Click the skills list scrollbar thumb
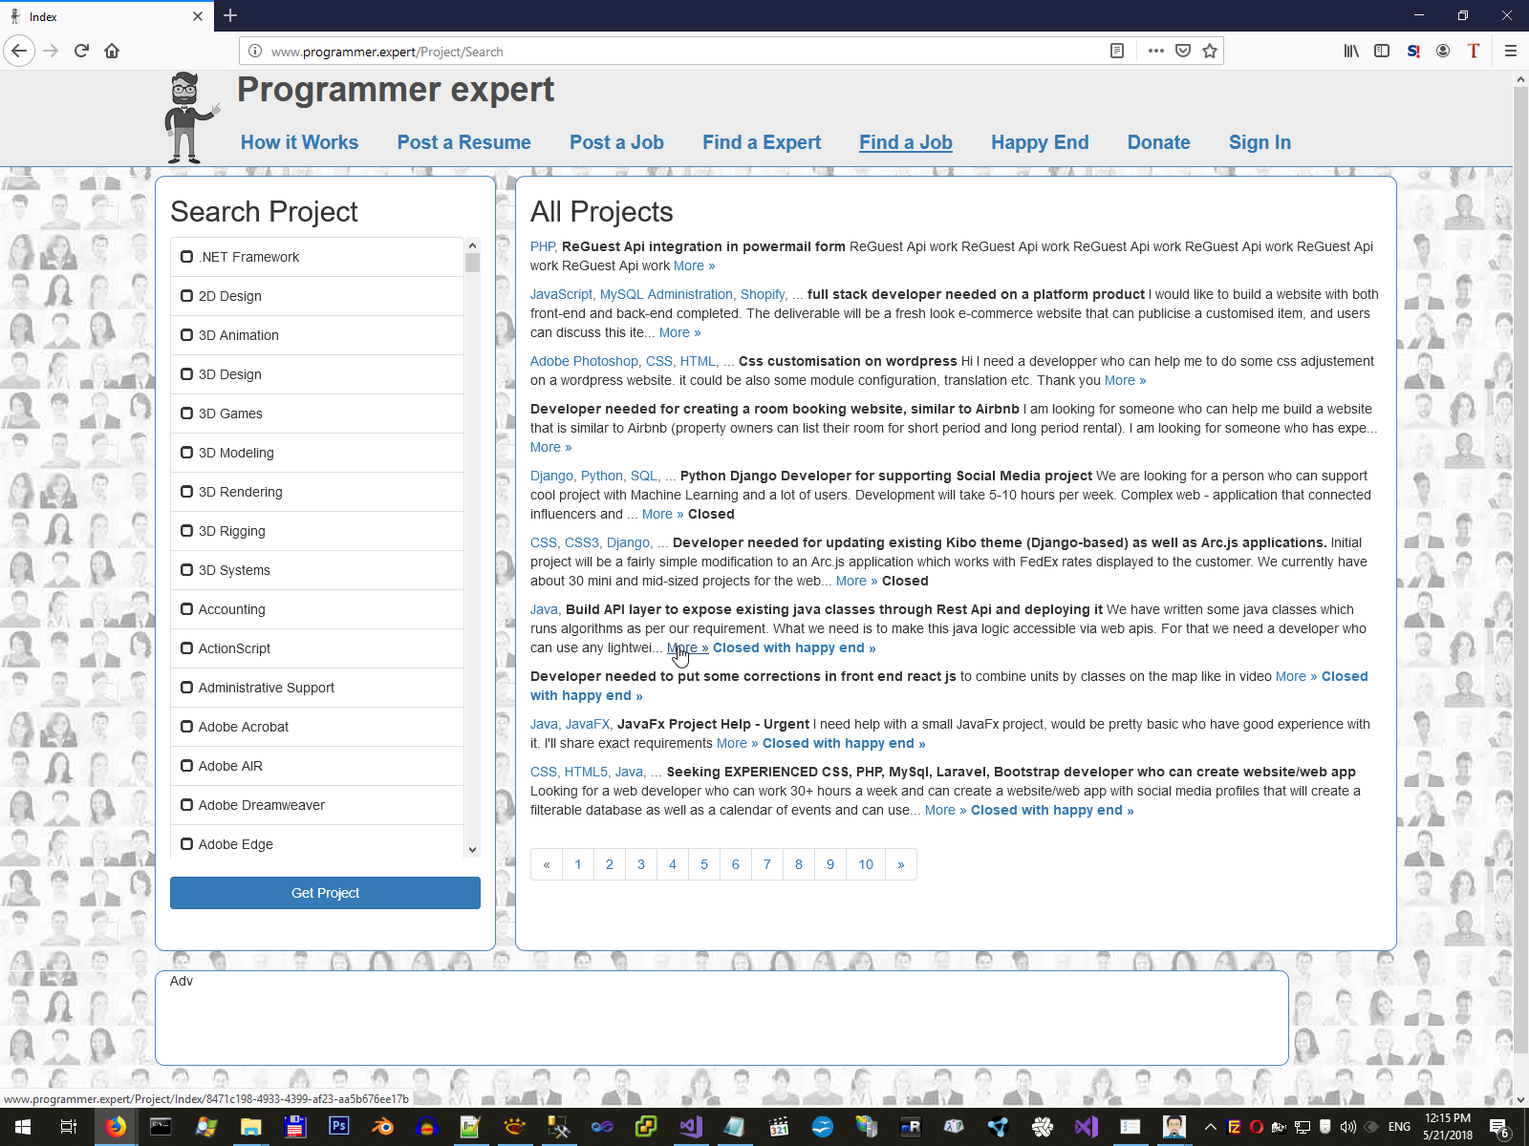This screenshot has height=1146, width=1529. click(472, 263)
